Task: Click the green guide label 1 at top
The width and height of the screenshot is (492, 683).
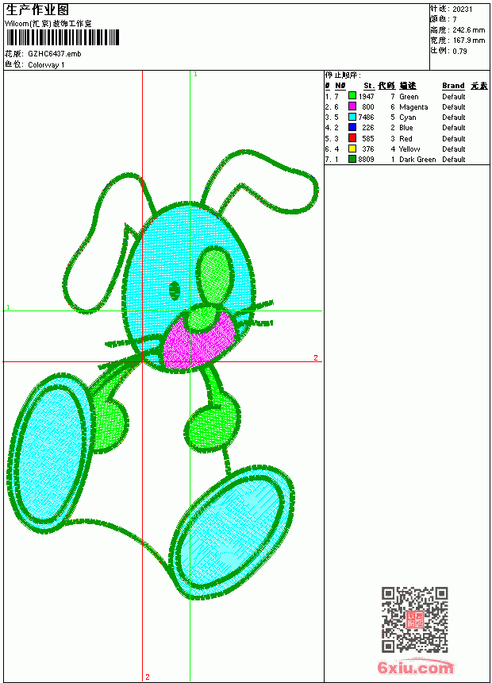Action: point(195,74)
